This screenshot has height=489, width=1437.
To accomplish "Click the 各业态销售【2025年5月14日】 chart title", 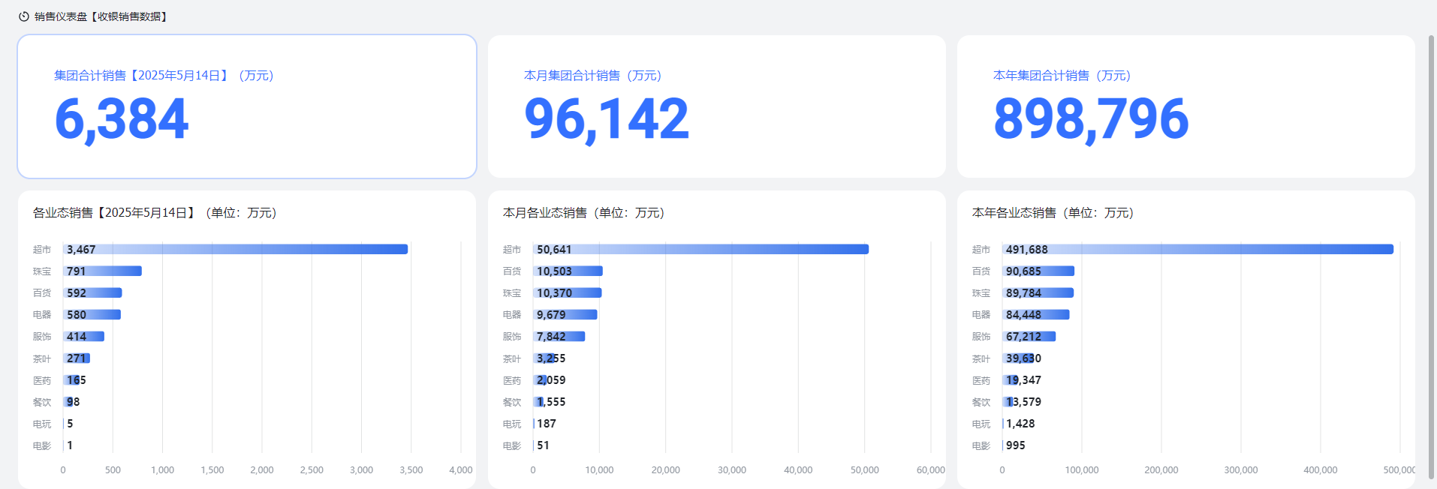I will [x=155, y=213].
